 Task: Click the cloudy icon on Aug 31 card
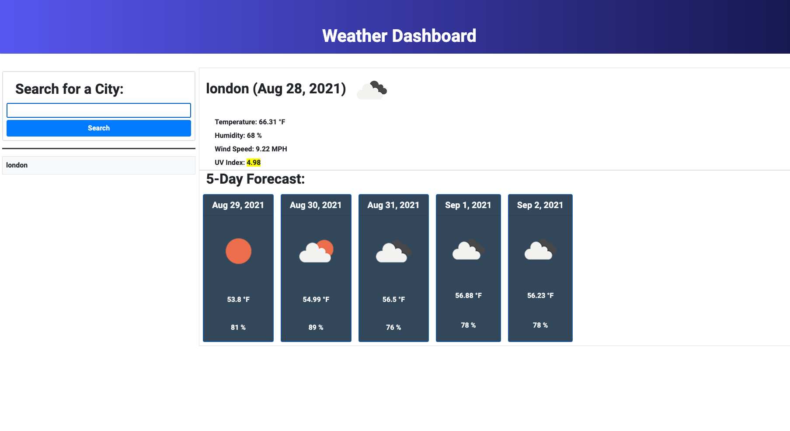click(x=393, y=252)
